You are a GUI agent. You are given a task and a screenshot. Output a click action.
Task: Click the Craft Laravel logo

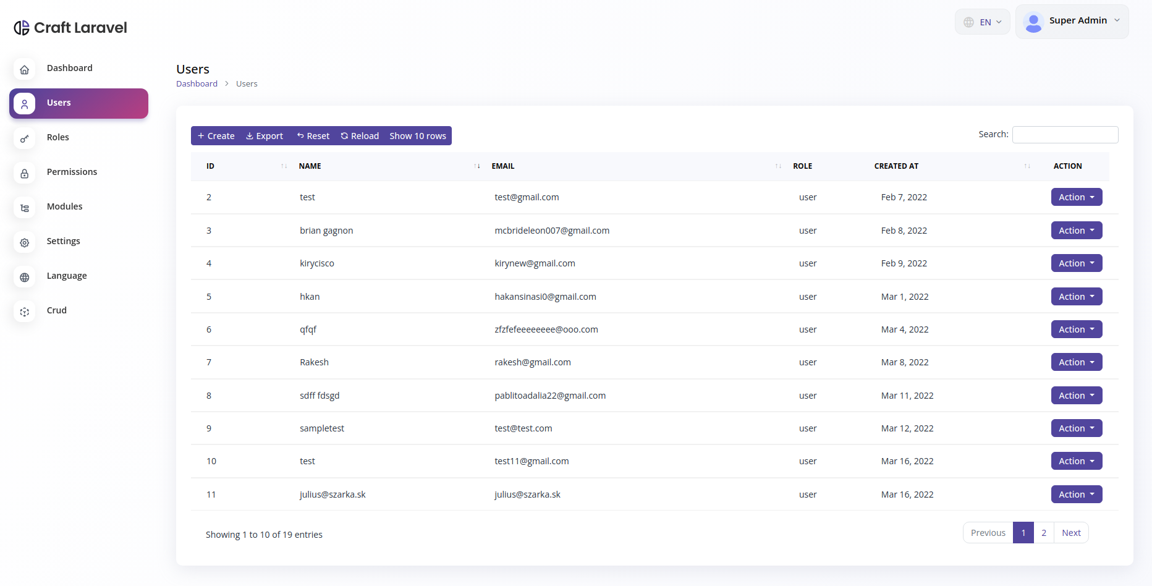(70, 28)
